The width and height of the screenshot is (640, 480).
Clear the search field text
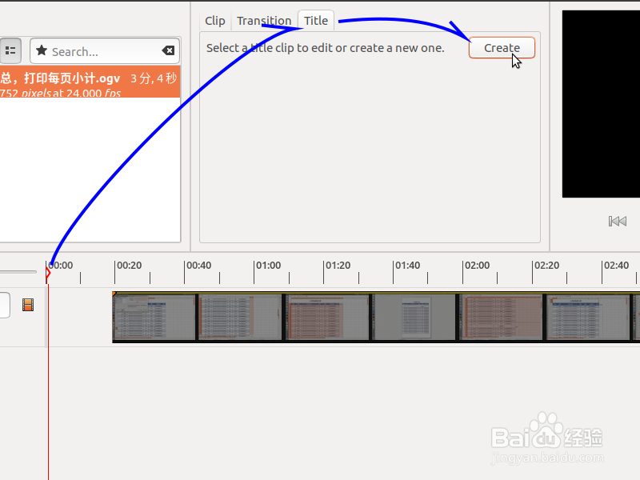168,50
